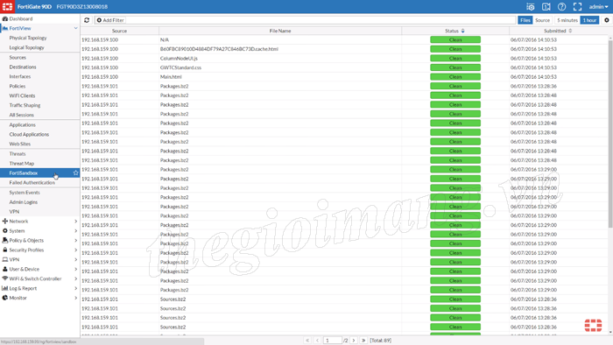Collapse the FortiView menu section
The height and width of the screenshot is (345, 613).
pos(76,29)
